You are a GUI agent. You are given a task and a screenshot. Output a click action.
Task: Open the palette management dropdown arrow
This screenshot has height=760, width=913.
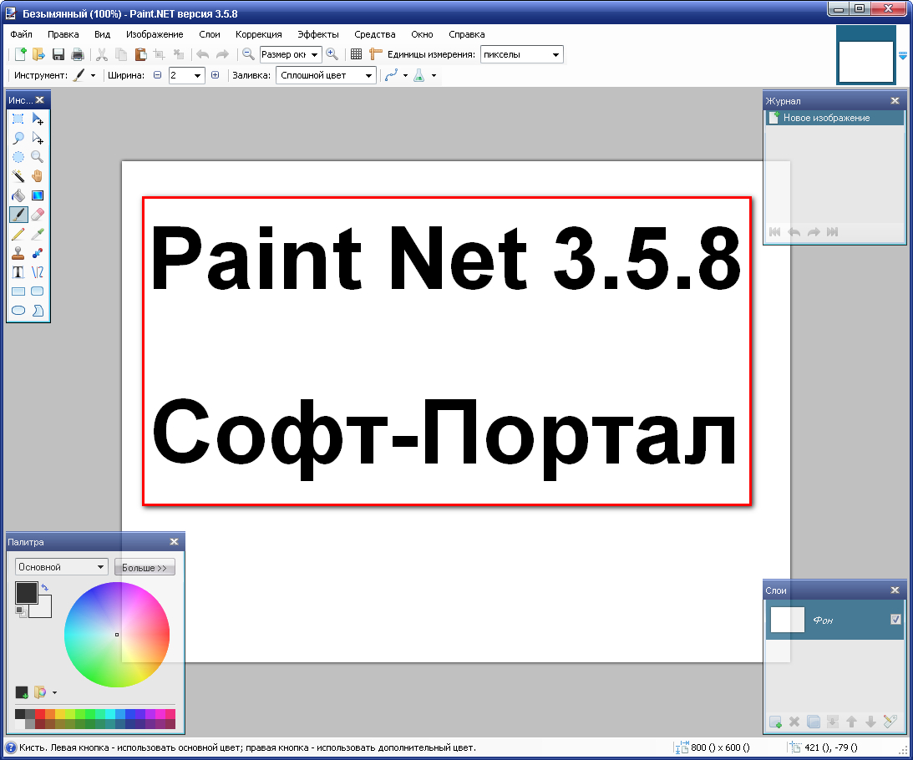pyautogui.click(x=55, y=692)
